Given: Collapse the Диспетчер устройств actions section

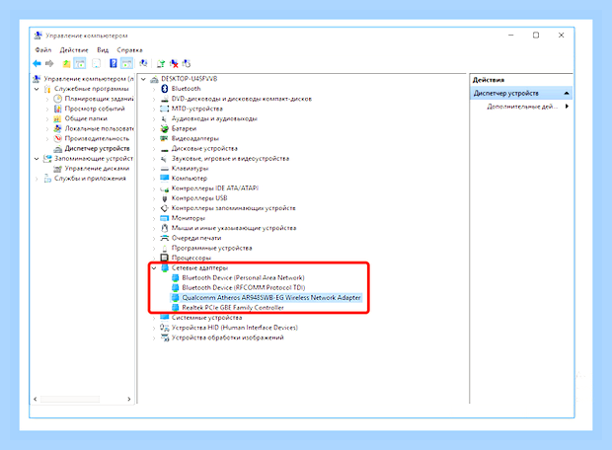Looking at the screenshot, I should click(567, 93).
